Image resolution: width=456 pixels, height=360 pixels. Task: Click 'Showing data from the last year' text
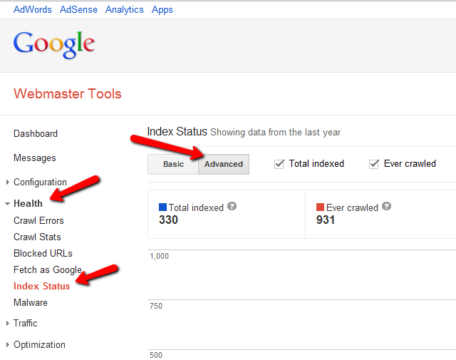pyautogui.click(x=276, y=133)
